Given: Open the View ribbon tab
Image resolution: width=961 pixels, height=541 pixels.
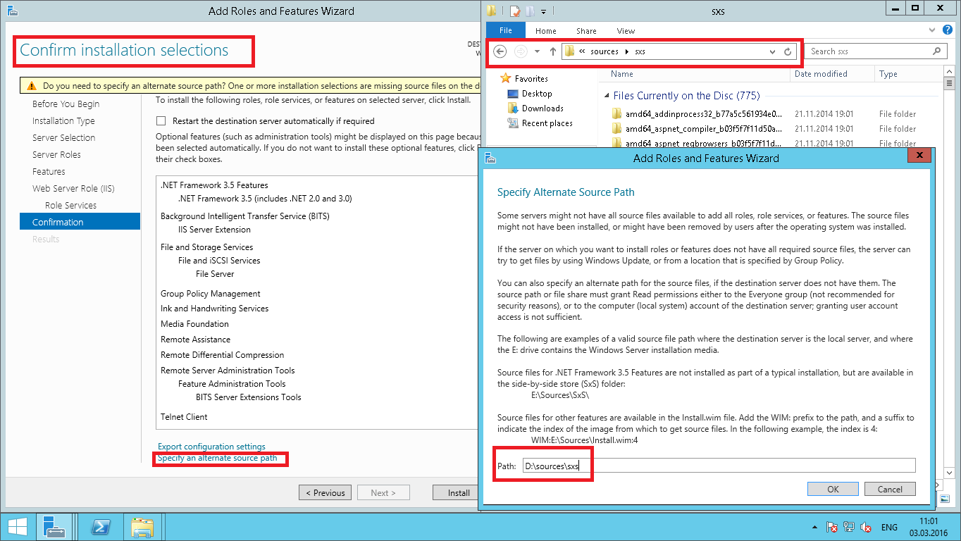Looking at the screenshot, I should (626, 31).
